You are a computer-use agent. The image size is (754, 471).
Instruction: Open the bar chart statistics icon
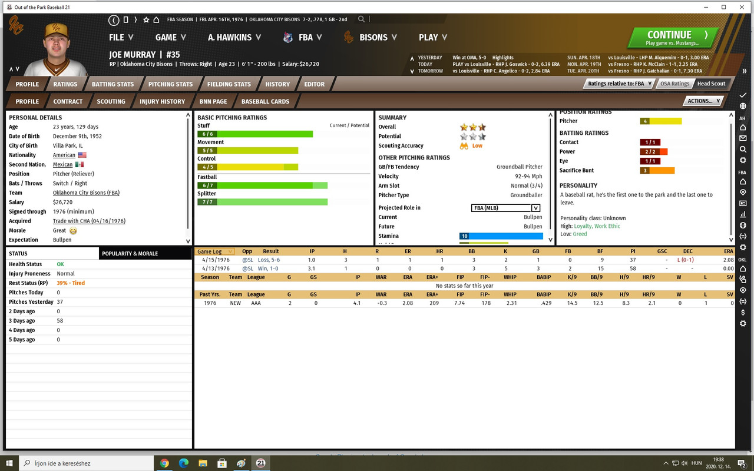click(743, 214)
